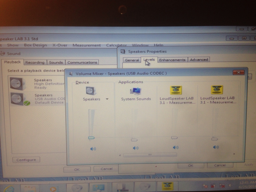Click first LoudSpeaker LAB volume slider handle
The image size is (256, 192).
174,138
